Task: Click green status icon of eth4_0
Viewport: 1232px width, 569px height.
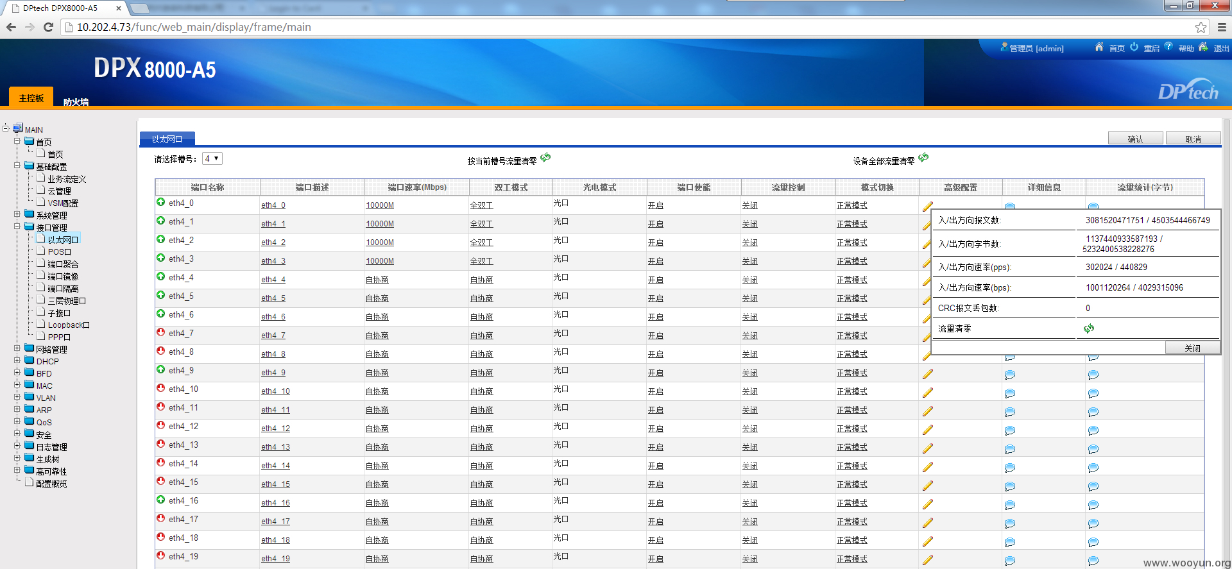Action: tap(161, 202)
